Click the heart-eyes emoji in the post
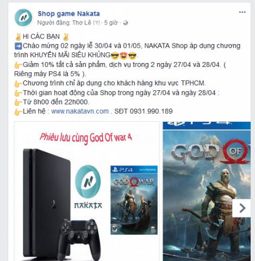Screen dimensions: 255x261 click(x=123, y=55)
